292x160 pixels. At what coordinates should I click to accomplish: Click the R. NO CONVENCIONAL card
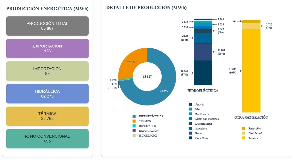click(47, 139)
